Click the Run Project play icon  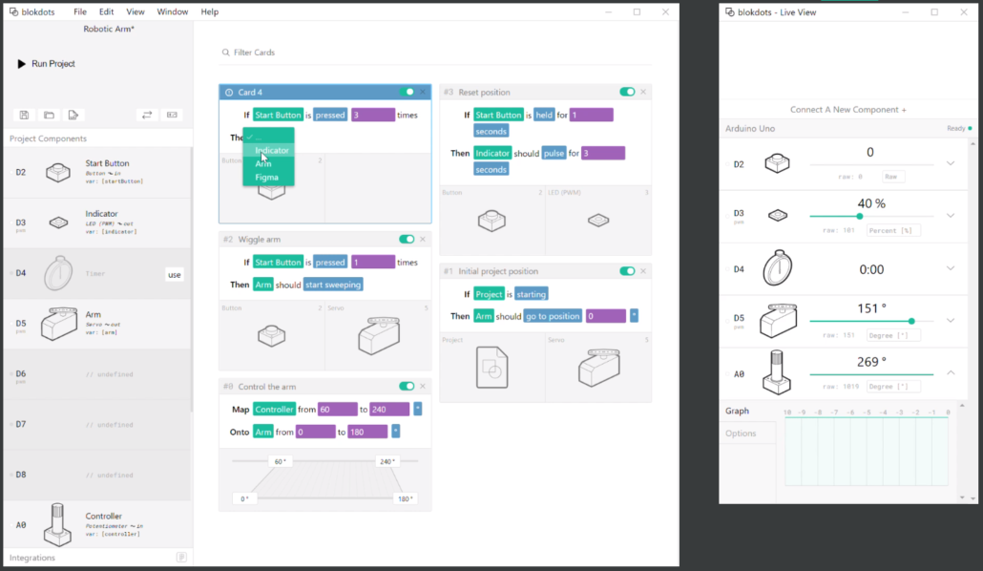(x=22, y=64)
